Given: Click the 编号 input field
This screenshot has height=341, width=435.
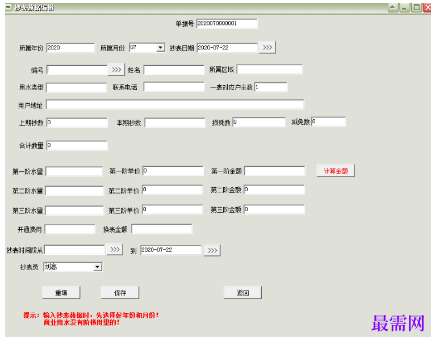Looking at the screenshot, I should (x=77, y=70).
